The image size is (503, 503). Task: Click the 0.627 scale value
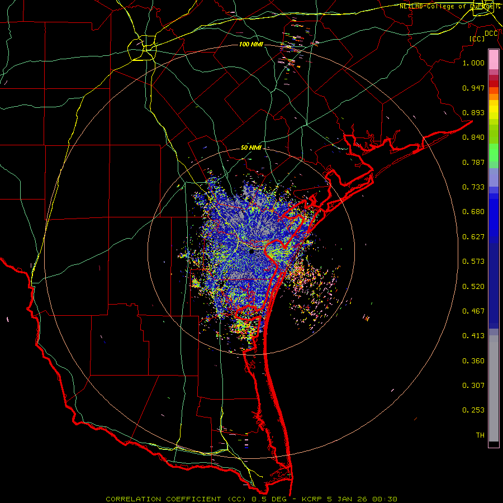coord(473,237)
